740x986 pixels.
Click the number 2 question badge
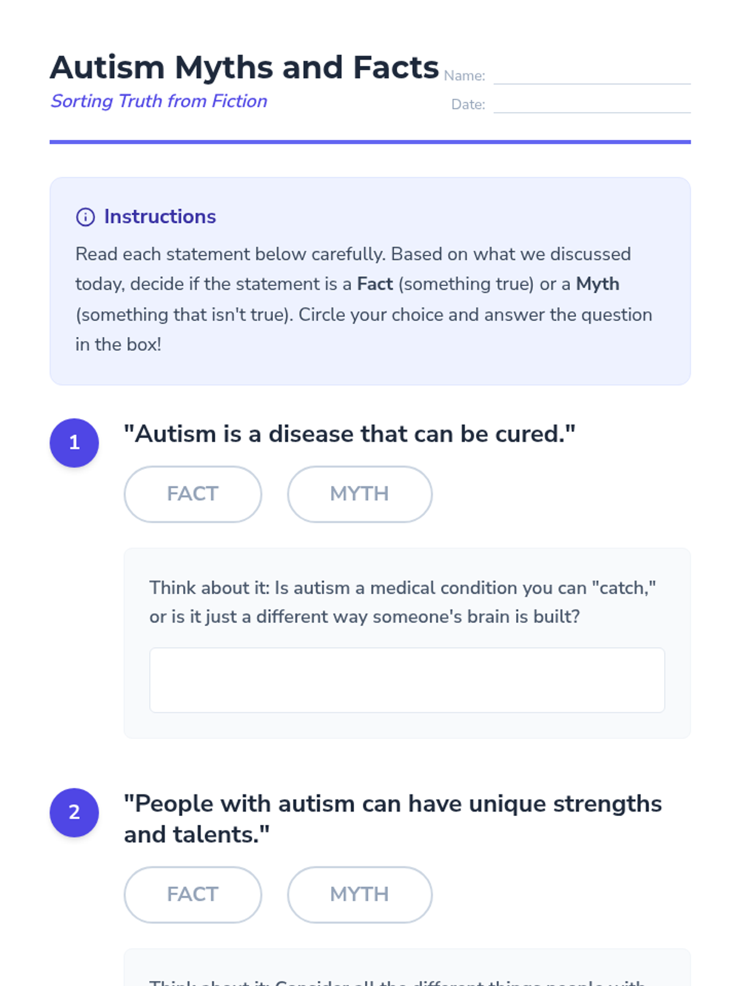74,812
